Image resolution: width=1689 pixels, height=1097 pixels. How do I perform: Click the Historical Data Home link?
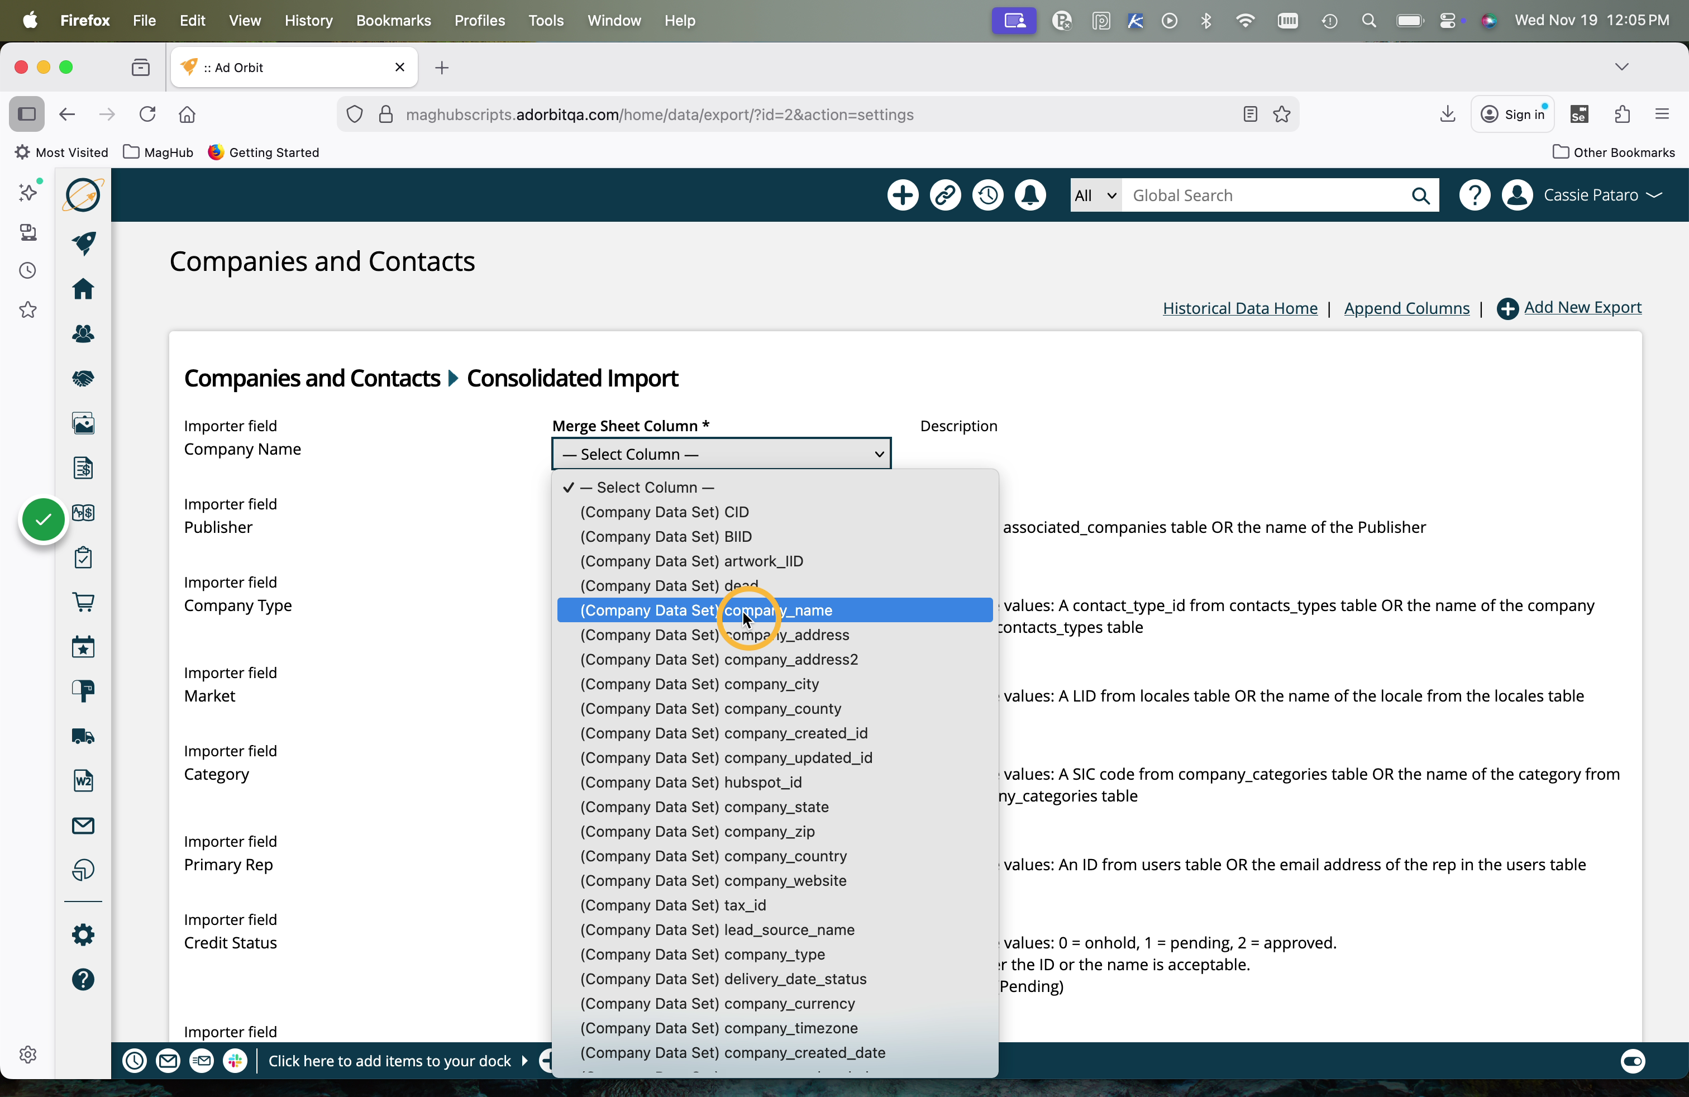[1239, 308]
